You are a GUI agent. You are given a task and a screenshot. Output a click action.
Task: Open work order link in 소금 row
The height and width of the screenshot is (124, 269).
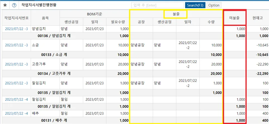click(x=16, y=45)
